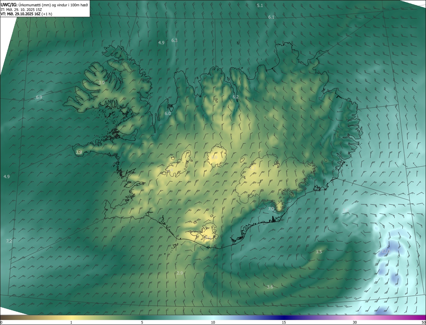The width and height of the screenshot is (426, 325).
Task: Click the 5.1 value label
Action: (x=260, y=5)
